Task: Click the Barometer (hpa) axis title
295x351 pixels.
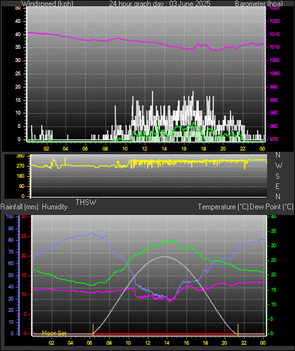Action: pos(259,4)
